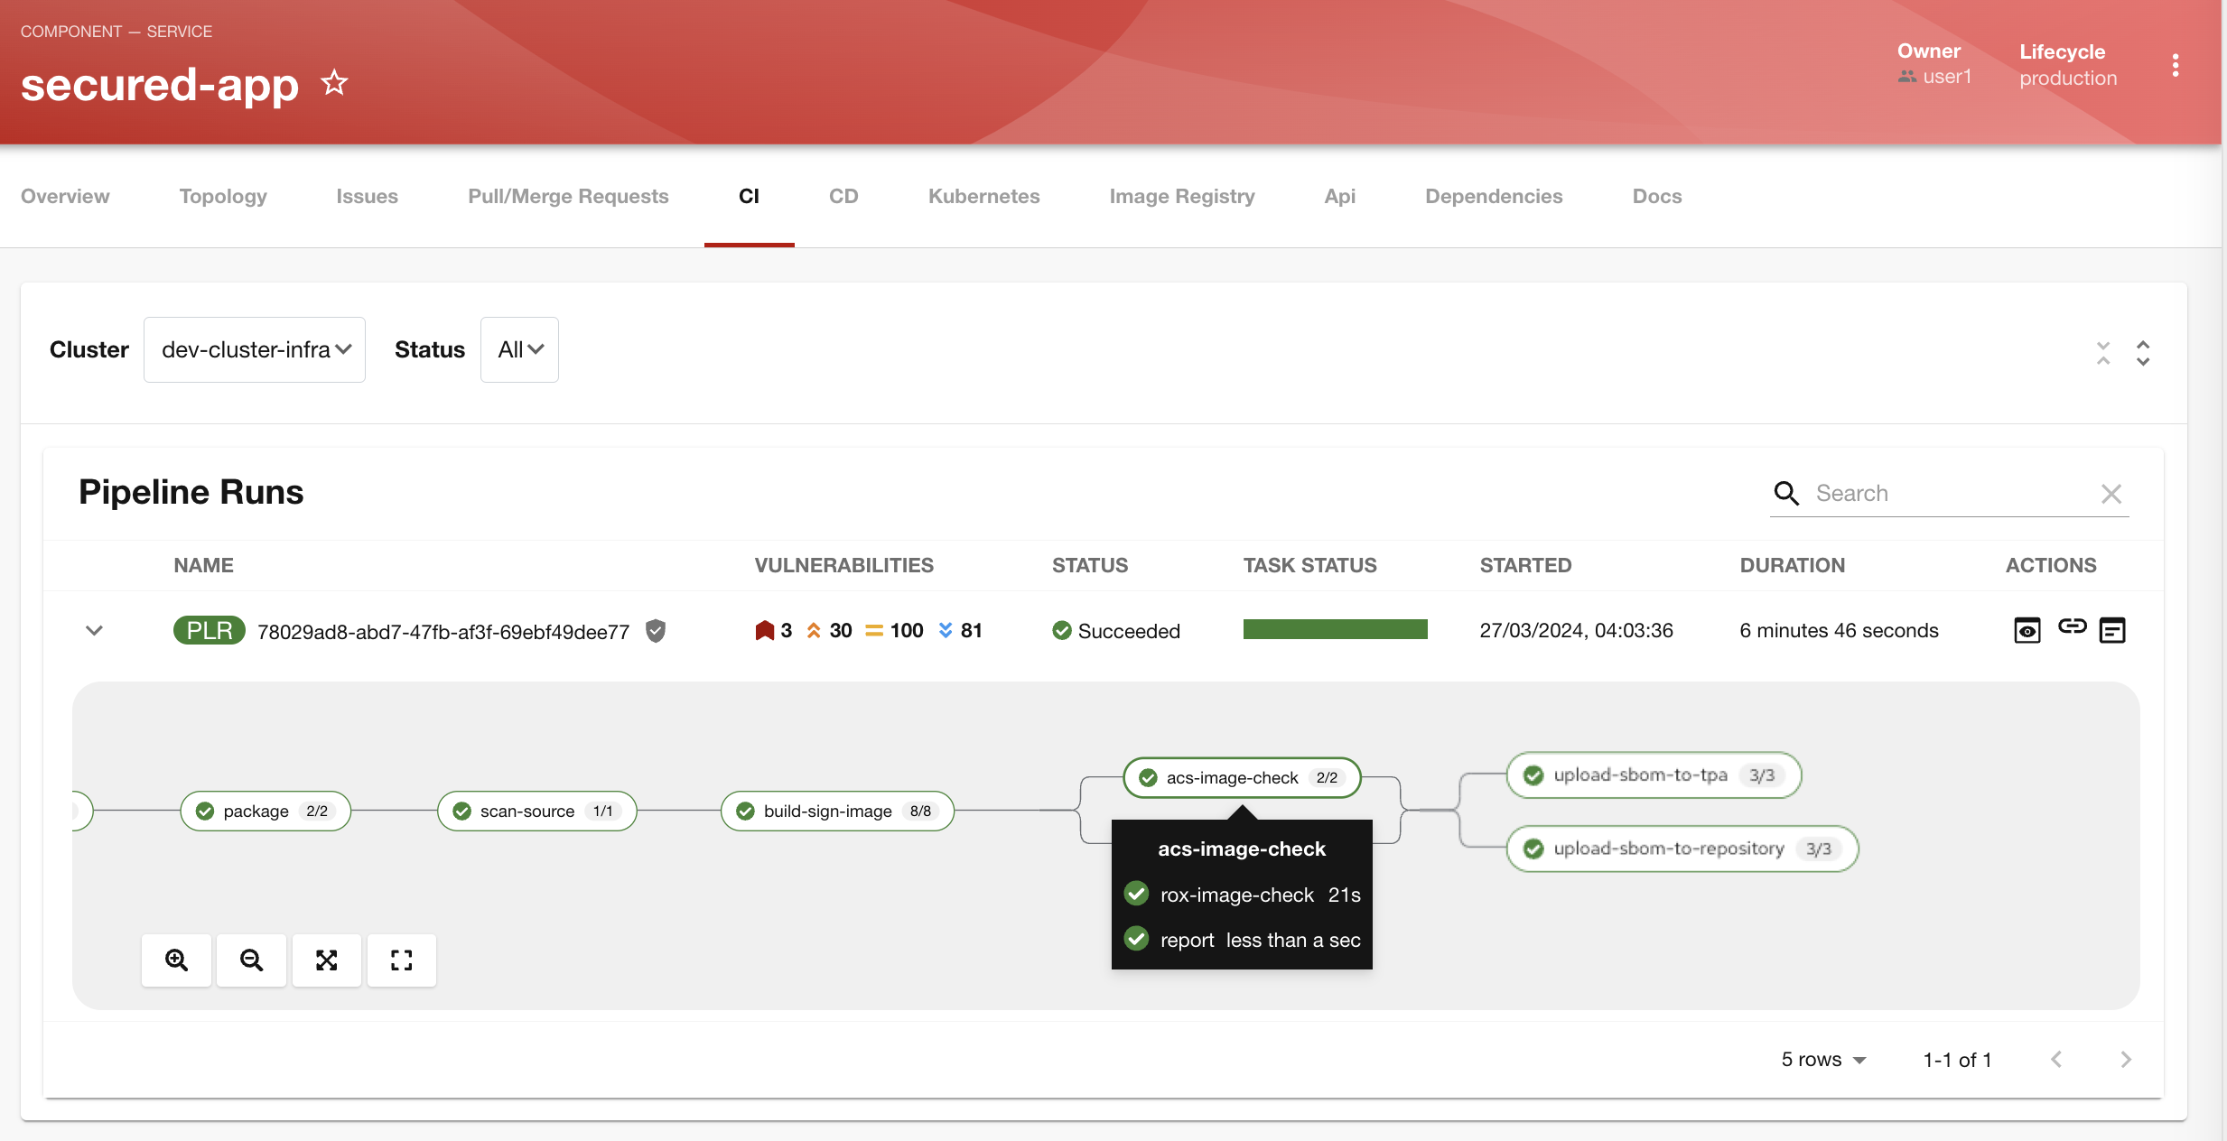Switch to the Kubernetes tab
Viewport: 2227px width, 1141px height.
[x=984, y=195]
